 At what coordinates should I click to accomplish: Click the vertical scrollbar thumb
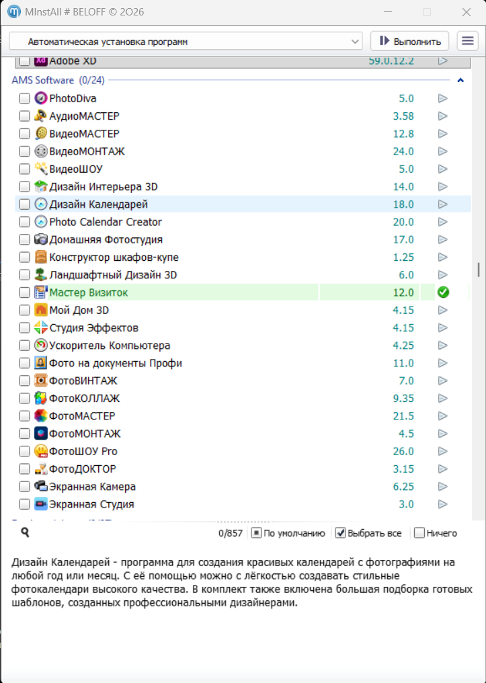(479, 270)
